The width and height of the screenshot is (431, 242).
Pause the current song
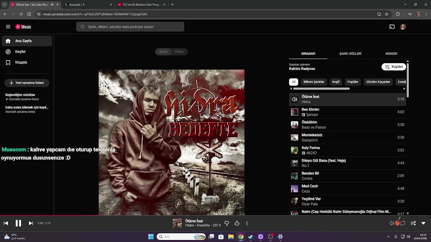[x=18, y=223]
